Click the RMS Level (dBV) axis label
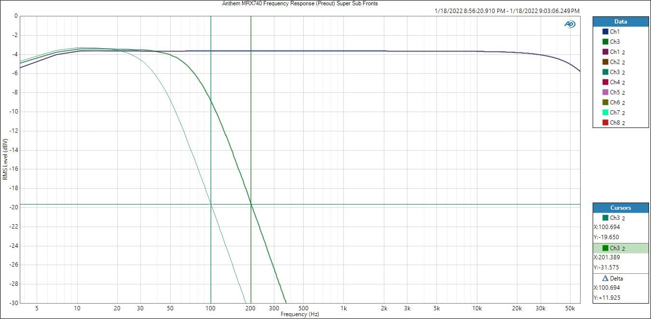Viewport: 651px width, 319px height. coord(5,159)
